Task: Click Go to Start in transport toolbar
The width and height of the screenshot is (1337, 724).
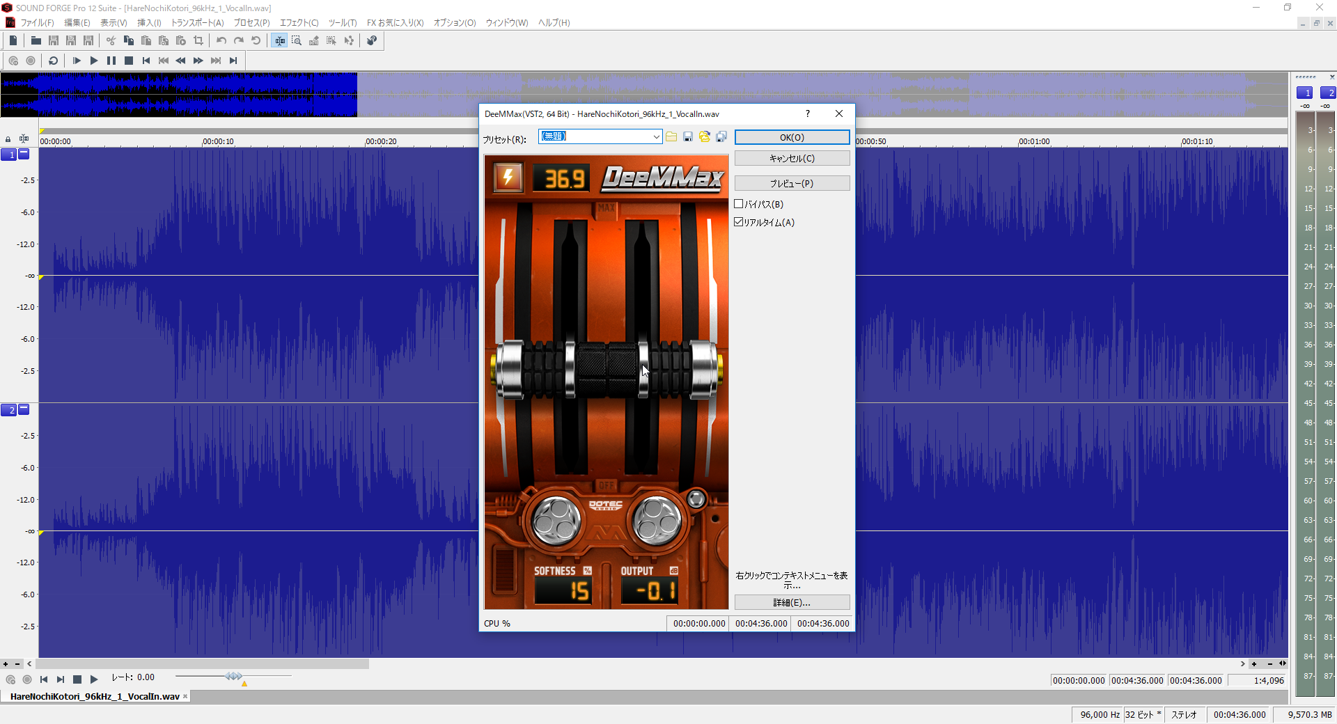Action: (x=146, y=61)
